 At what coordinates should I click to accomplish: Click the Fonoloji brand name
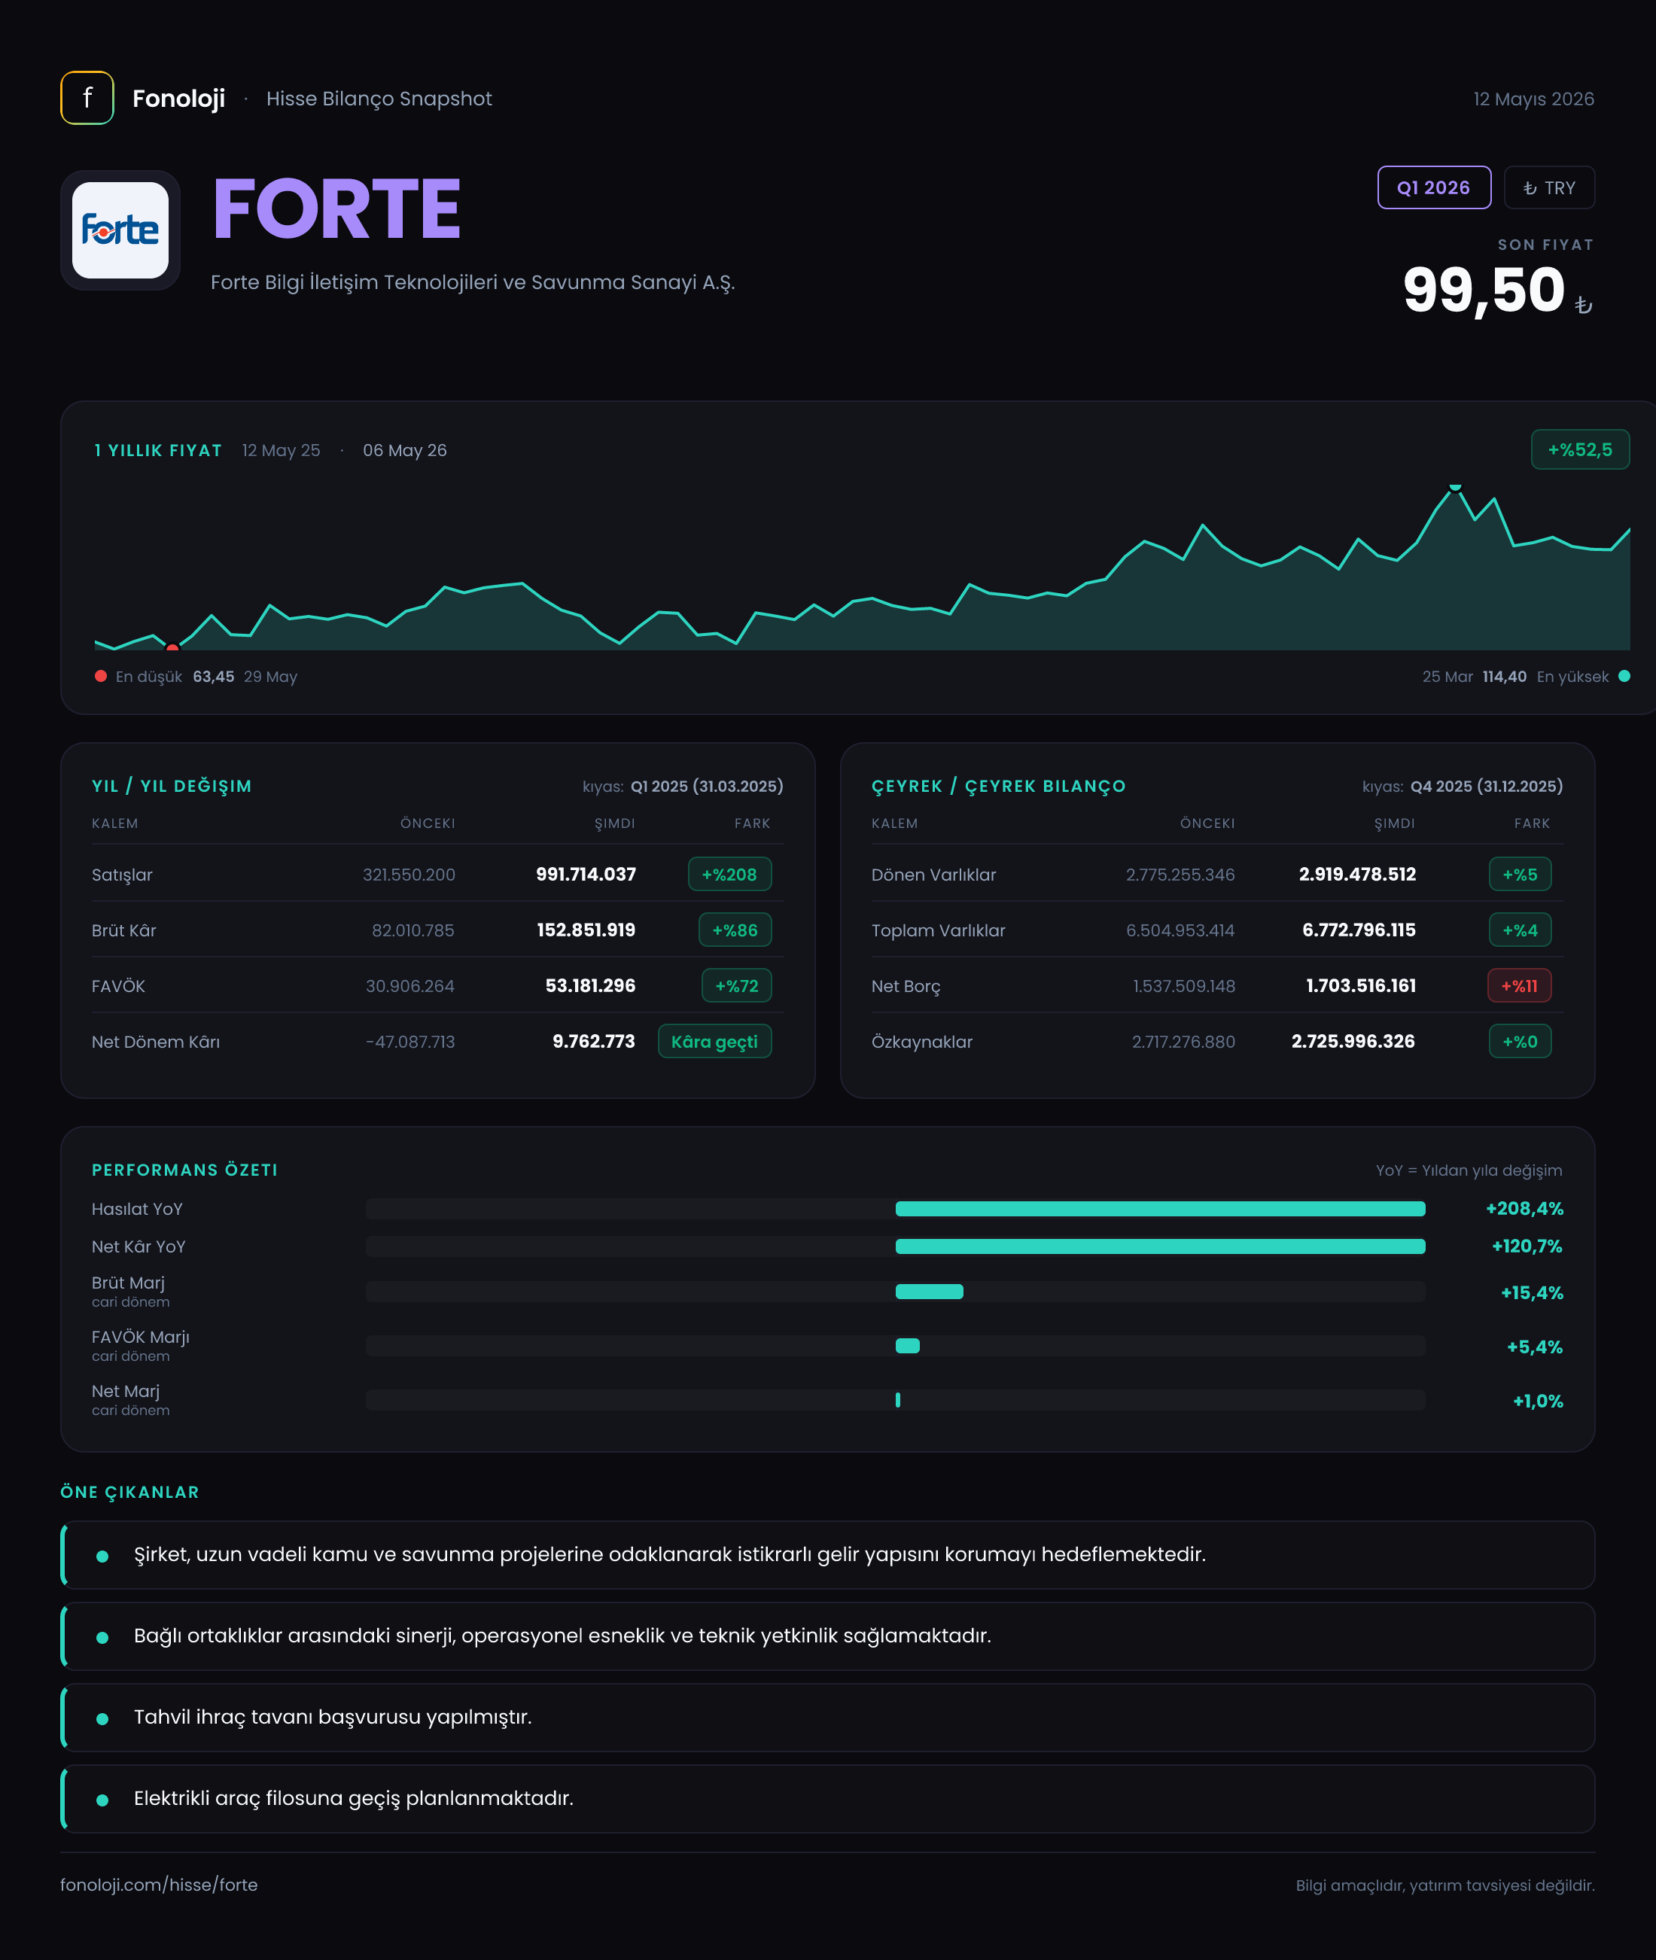(x=178, y=99)
